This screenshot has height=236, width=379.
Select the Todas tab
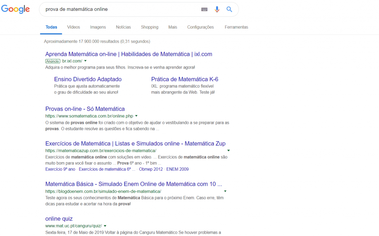click(x=51, y=27)
